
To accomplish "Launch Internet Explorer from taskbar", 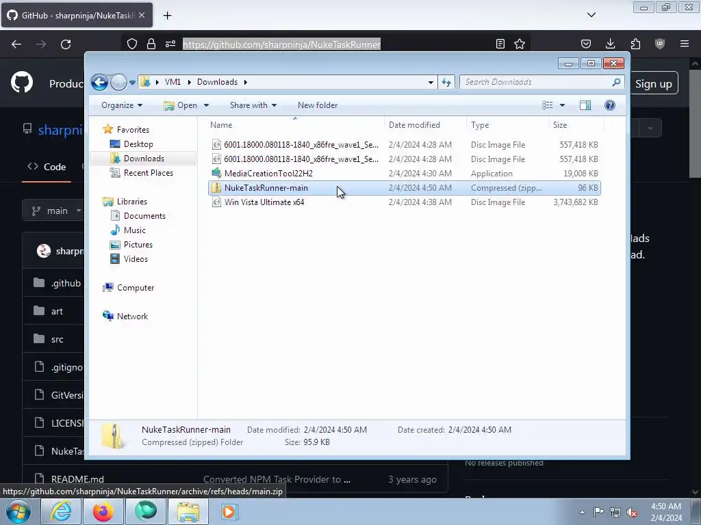I will (61, 511).
